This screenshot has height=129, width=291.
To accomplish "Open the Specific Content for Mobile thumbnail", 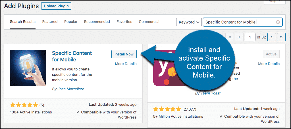I will (x=28, y=68).
